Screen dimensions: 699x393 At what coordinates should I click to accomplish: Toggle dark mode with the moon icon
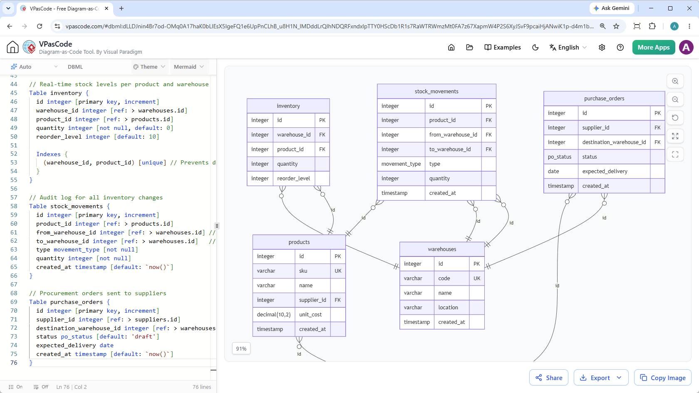click(535, 47)
